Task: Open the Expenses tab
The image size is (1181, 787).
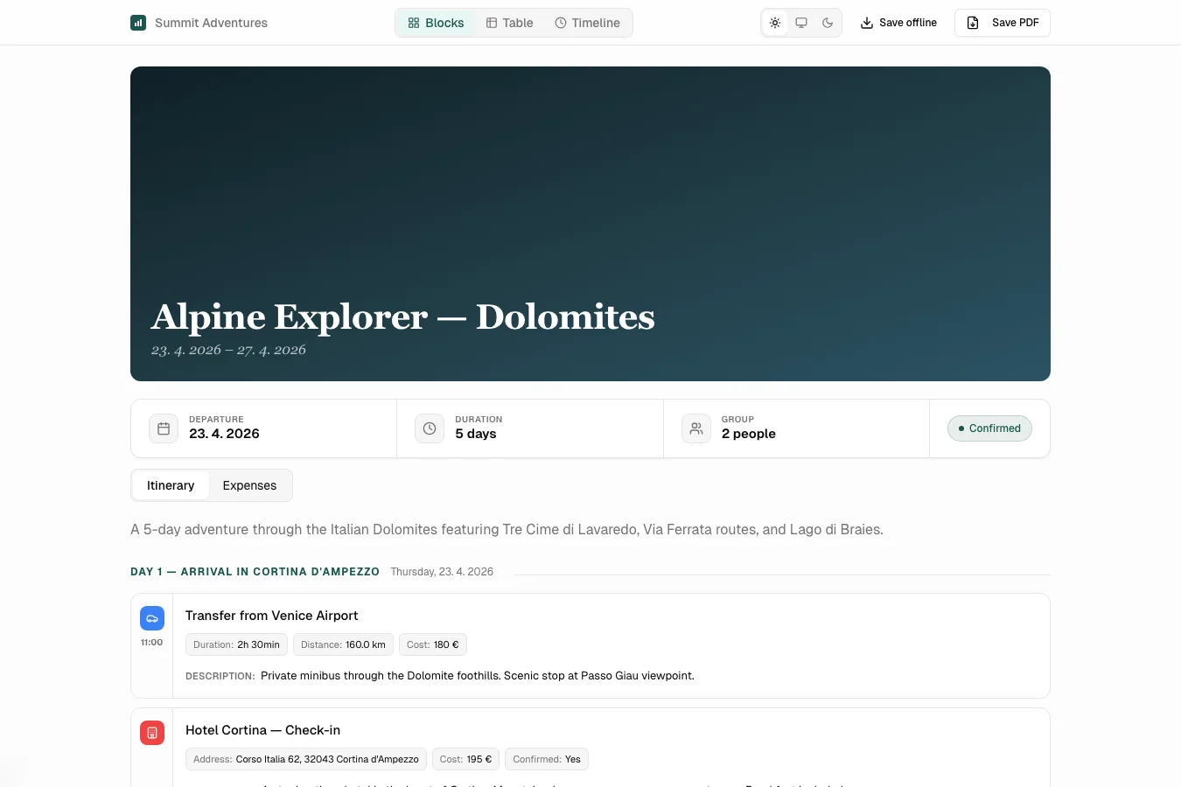Action: pyautogui.click(x=249, y=485)
